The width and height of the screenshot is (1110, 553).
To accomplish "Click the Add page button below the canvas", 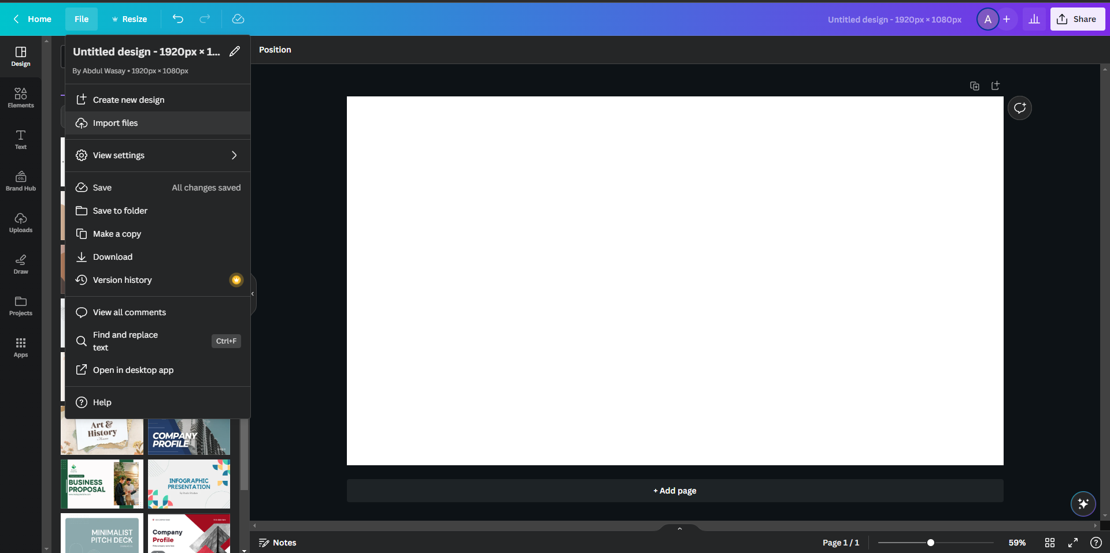I will [x=675, y=491].
